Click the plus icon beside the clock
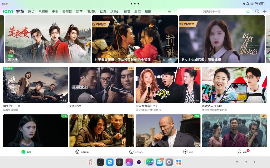270x168 pixels. point(264,12)
